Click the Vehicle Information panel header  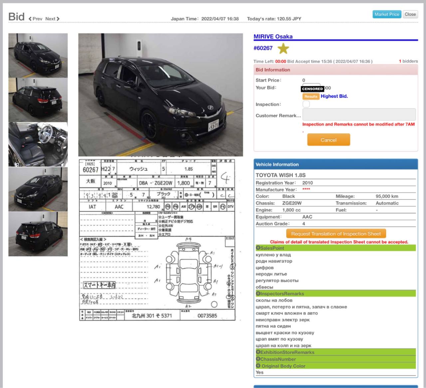336,164
